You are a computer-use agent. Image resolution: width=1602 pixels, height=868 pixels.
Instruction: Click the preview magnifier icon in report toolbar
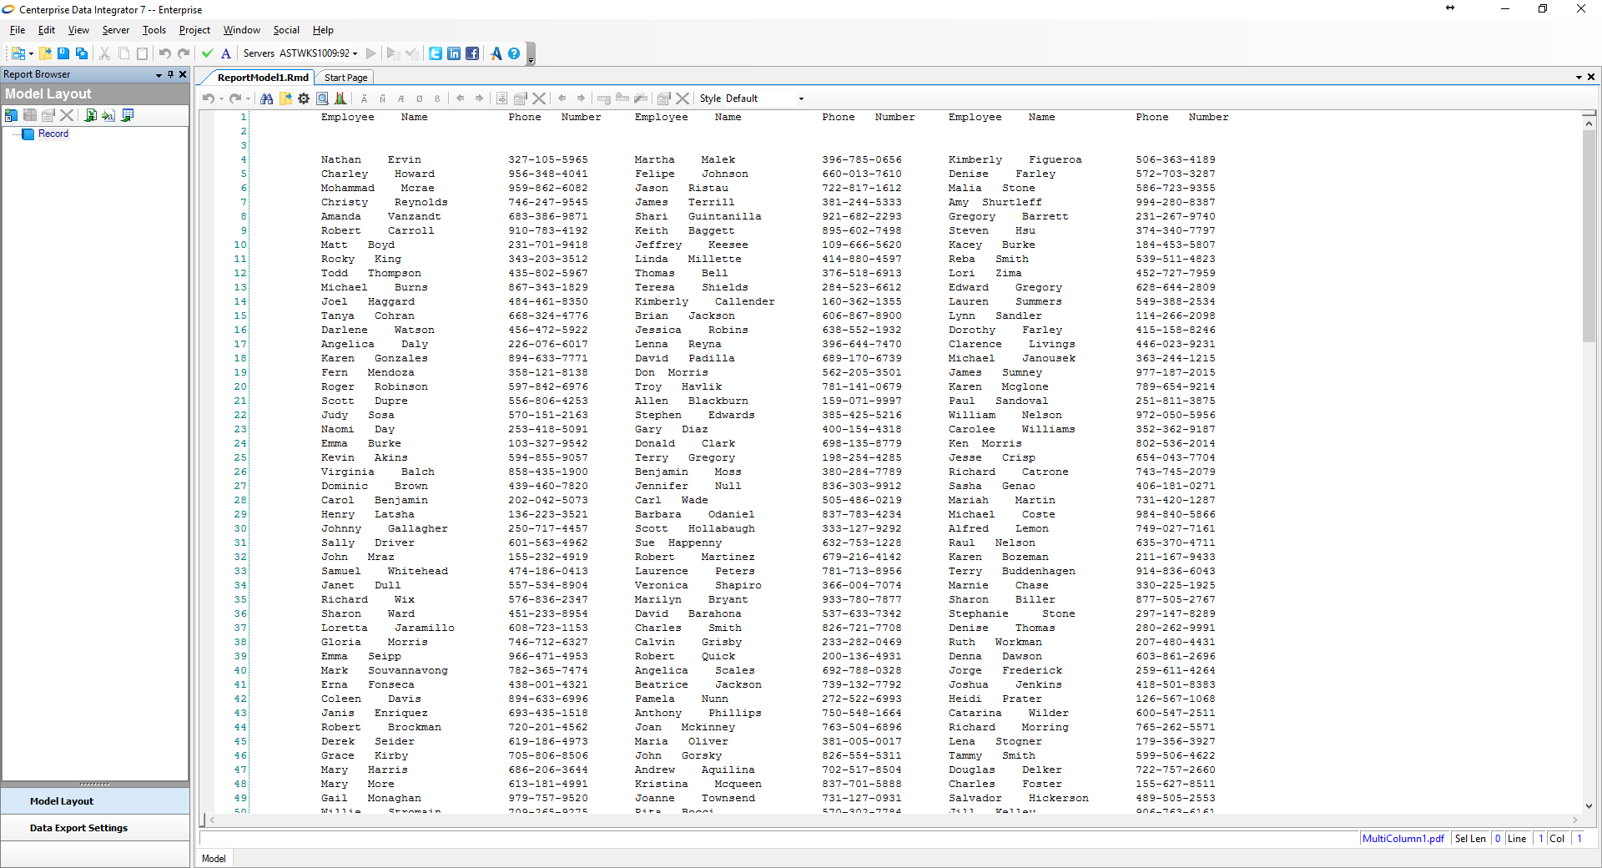(322, 98)
